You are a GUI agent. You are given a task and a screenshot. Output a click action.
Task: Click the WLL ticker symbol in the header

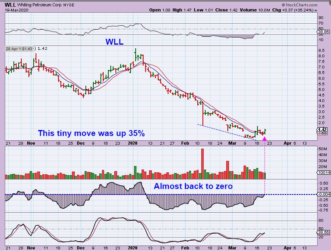pos(10,5)
